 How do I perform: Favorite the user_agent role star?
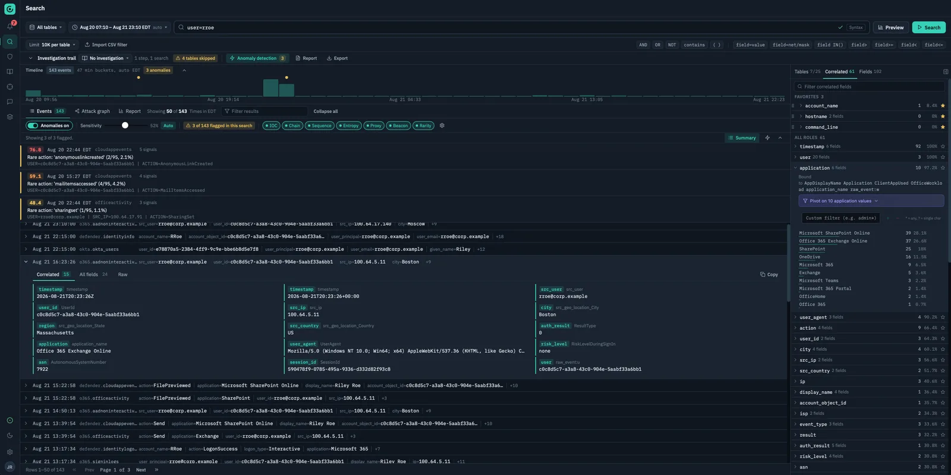click(943, 317)
